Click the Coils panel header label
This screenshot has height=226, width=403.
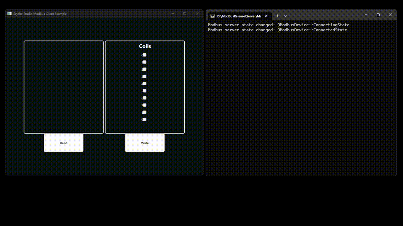145,46
